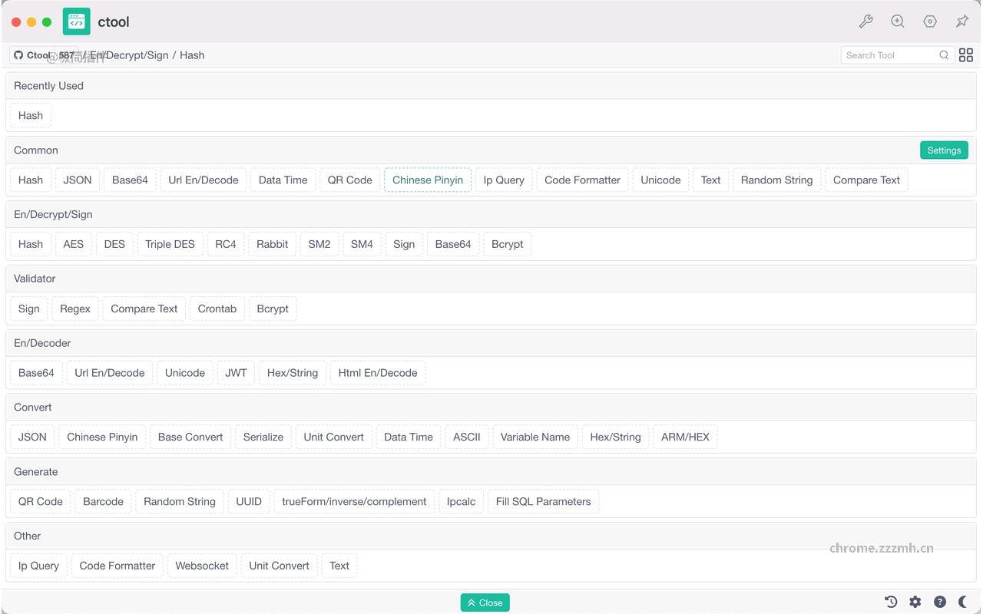This screenshot has width=983, height=614.
Task: Open the Rabbit tool
Action: (273, 245)
